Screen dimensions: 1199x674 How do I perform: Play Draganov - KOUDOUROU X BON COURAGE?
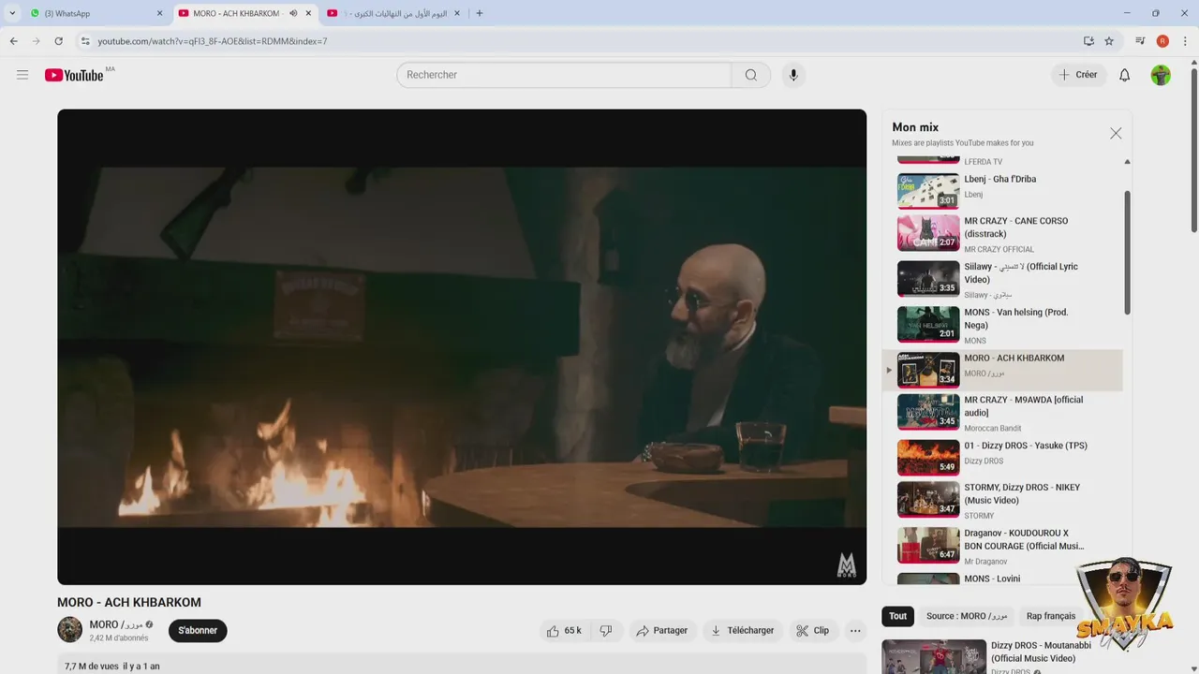pyautogui.click(x=1002, y=547)
